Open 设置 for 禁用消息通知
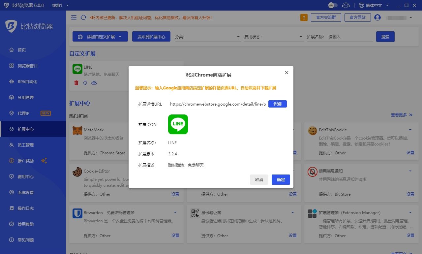This screenshot has width=422, height=254. pos(410,194)
